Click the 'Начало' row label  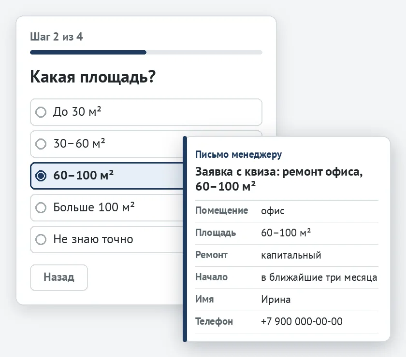pyautogui.click(x=211, y=277)
